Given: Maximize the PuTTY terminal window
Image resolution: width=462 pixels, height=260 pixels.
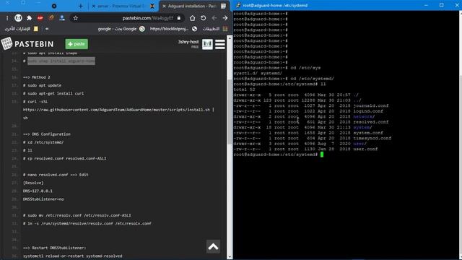Looking at the screenshot, I should (x=441, y=5).
